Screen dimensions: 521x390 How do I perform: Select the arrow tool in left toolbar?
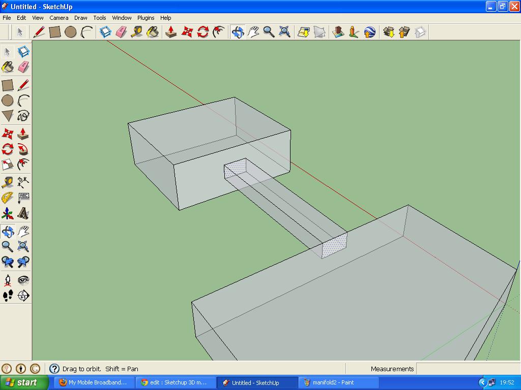tap(8, 52)
